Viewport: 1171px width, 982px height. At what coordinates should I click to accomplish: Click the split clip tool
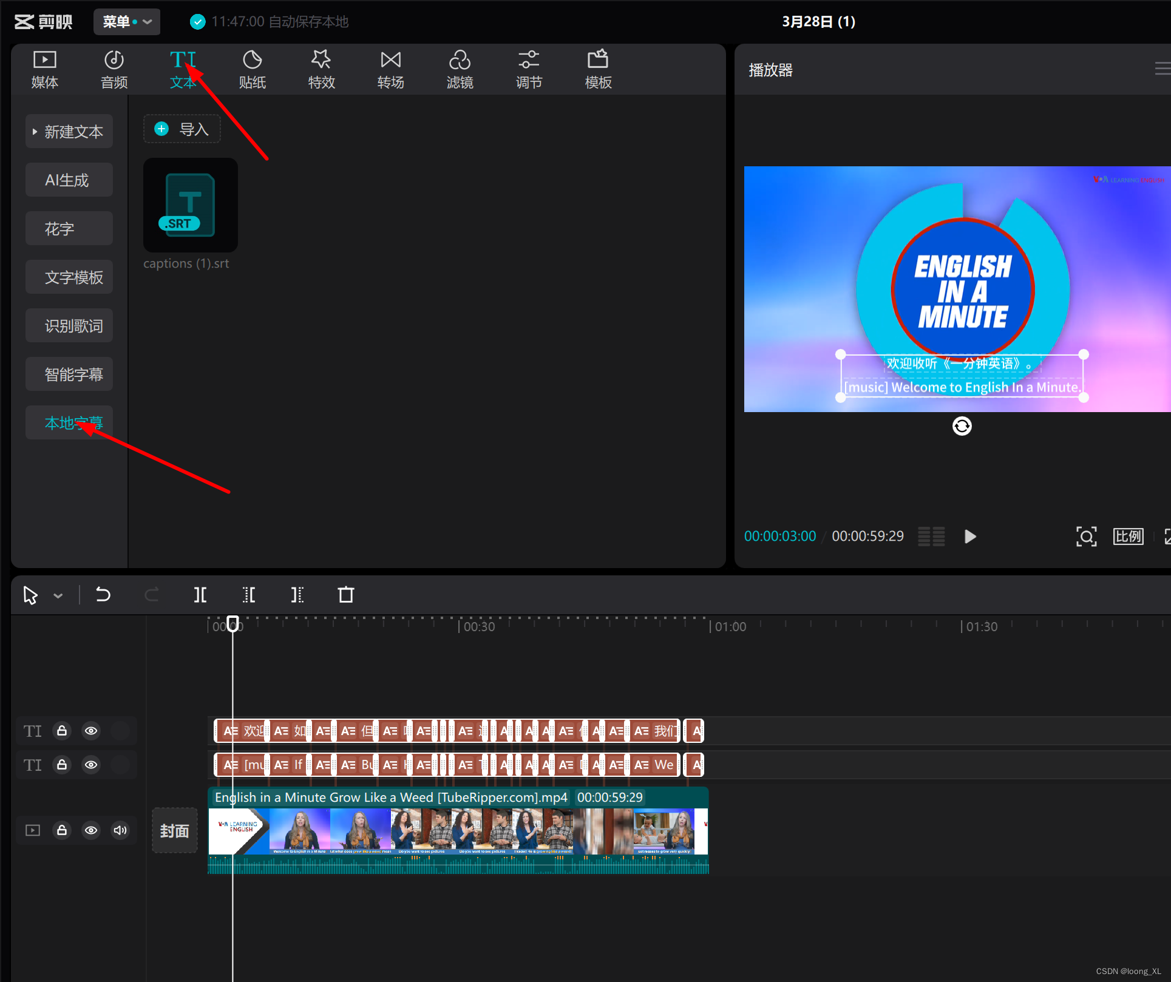200,595
